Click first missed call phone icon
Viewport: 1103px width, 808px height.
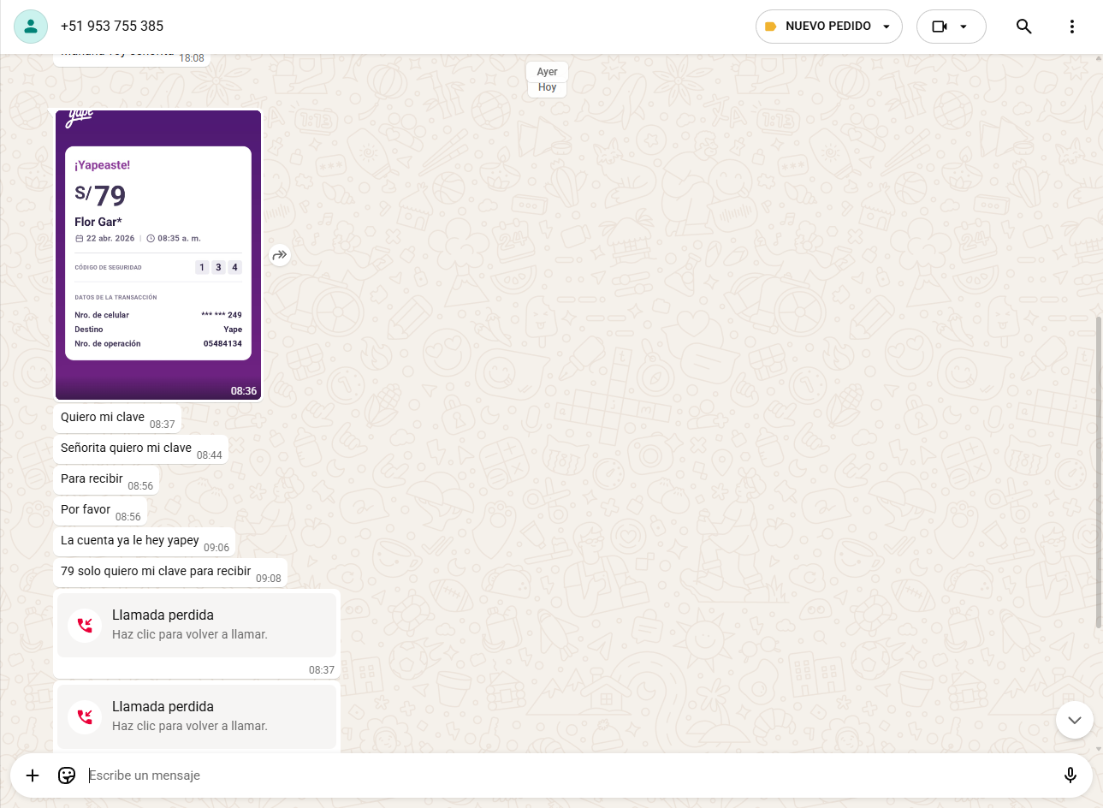coord(85,625)
